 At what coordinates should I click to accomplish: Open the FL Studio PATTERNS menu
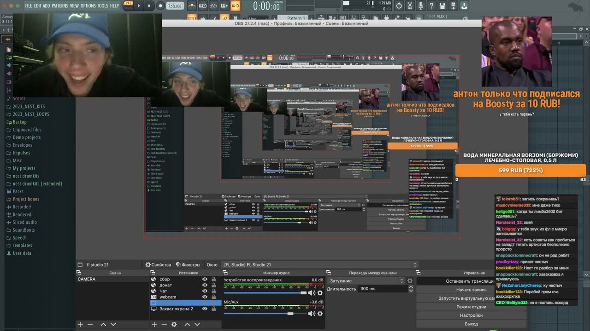click(x=60, y=6)
